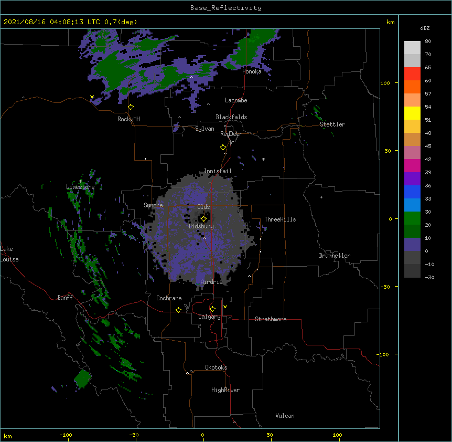Click the Sylvan label

coord(205,129)
